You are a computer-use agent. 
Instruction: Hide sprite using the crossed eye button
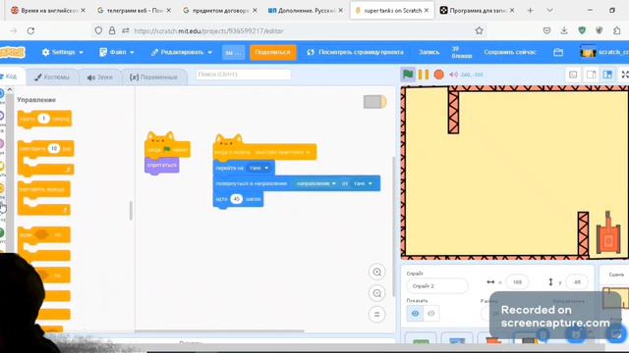click(430, 314)
